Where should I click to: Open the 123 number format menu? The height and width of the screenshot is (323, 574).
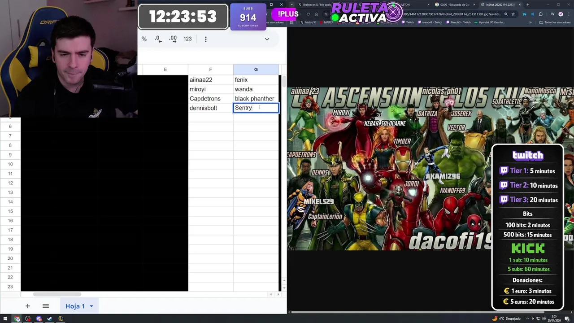point(187,39)
